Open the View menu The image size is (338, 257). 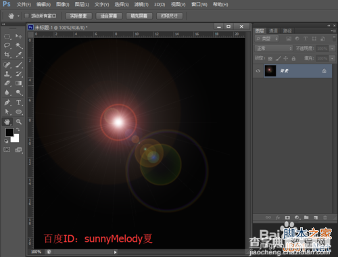point(178,5)
